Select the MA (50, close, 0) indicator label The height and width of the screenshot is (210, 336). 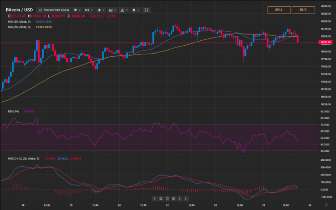click(19, 27)
